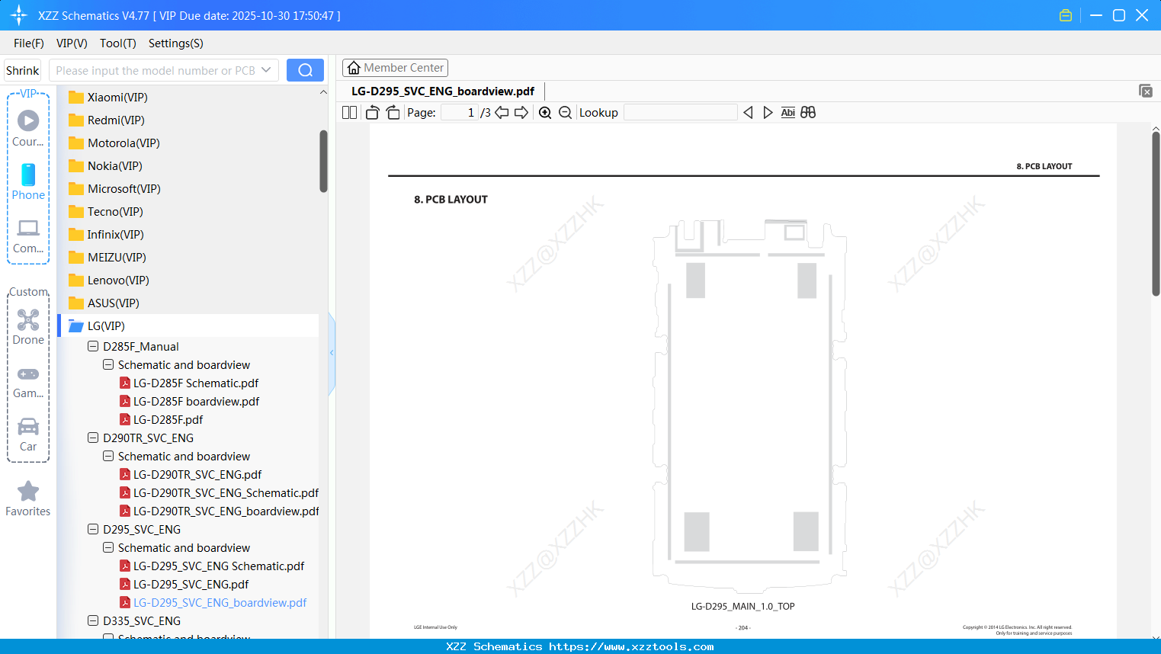Close the document tab via corner icon
This screenshot has width=1161, height=654.
click(1145, 91)
